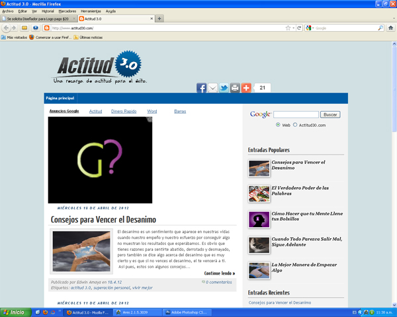Open the Firefox quick launch icon in taskbar
The image size is (397, 317).
tap(45, 312)
